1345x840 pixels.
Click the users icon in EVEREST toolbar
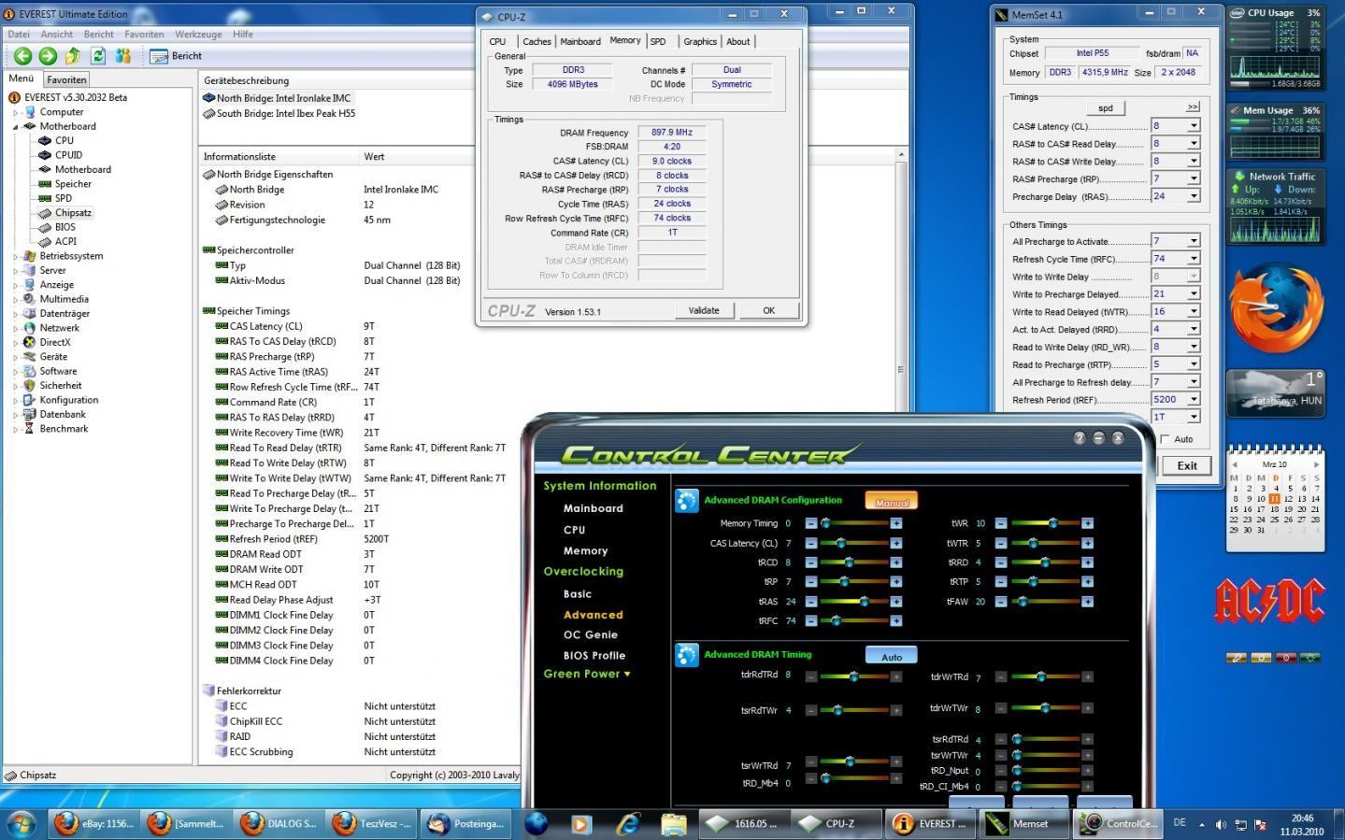[122, 56]
